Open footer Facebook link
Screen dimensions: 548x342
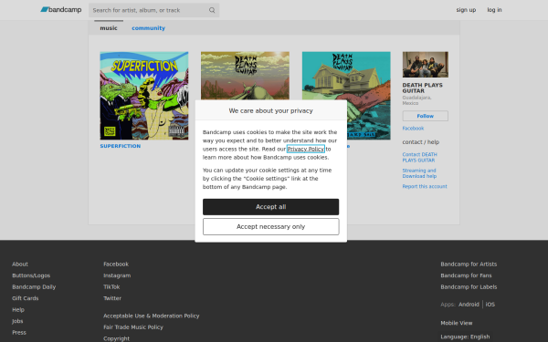116,264
